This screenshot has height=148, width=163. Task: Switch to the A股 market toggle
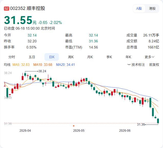click(x=139, y=8)
